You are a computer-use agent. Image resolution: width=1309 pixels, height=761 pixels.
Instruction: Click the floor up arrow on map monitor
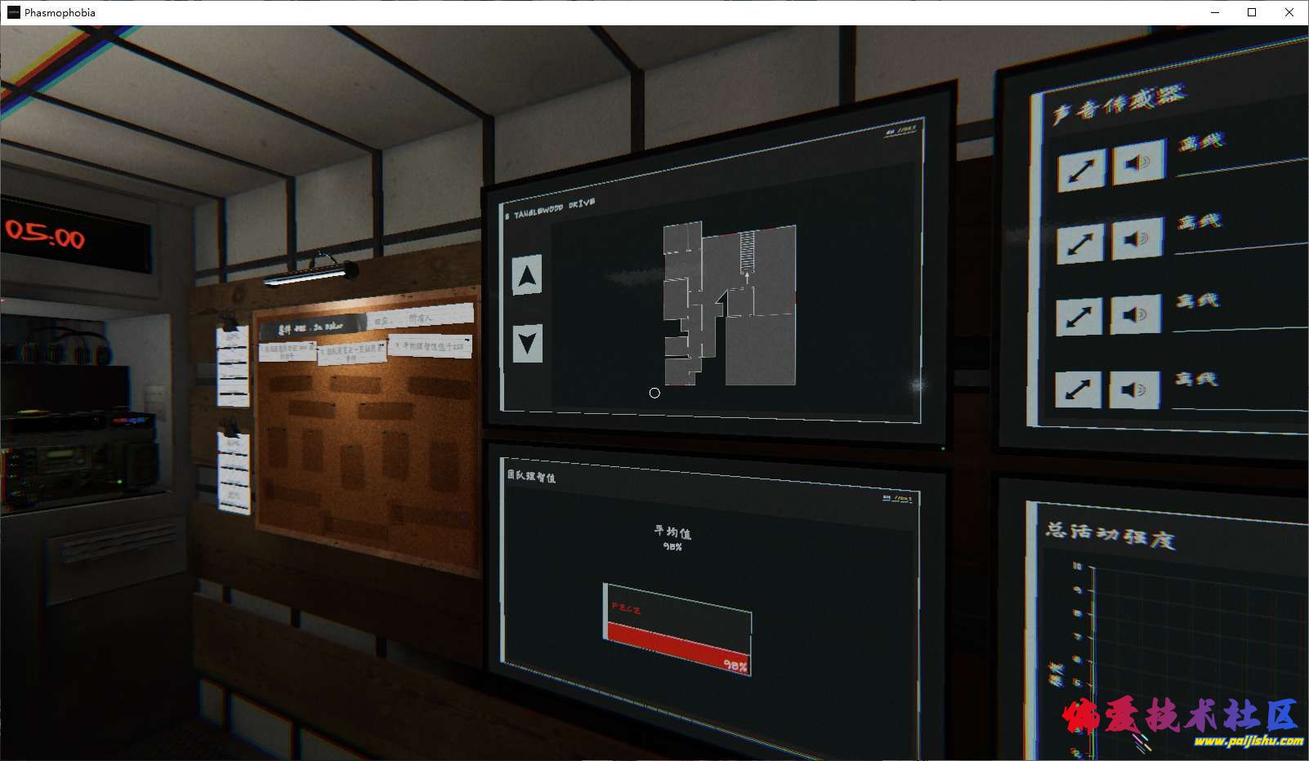pyautogui.click(x=527, y=276)
